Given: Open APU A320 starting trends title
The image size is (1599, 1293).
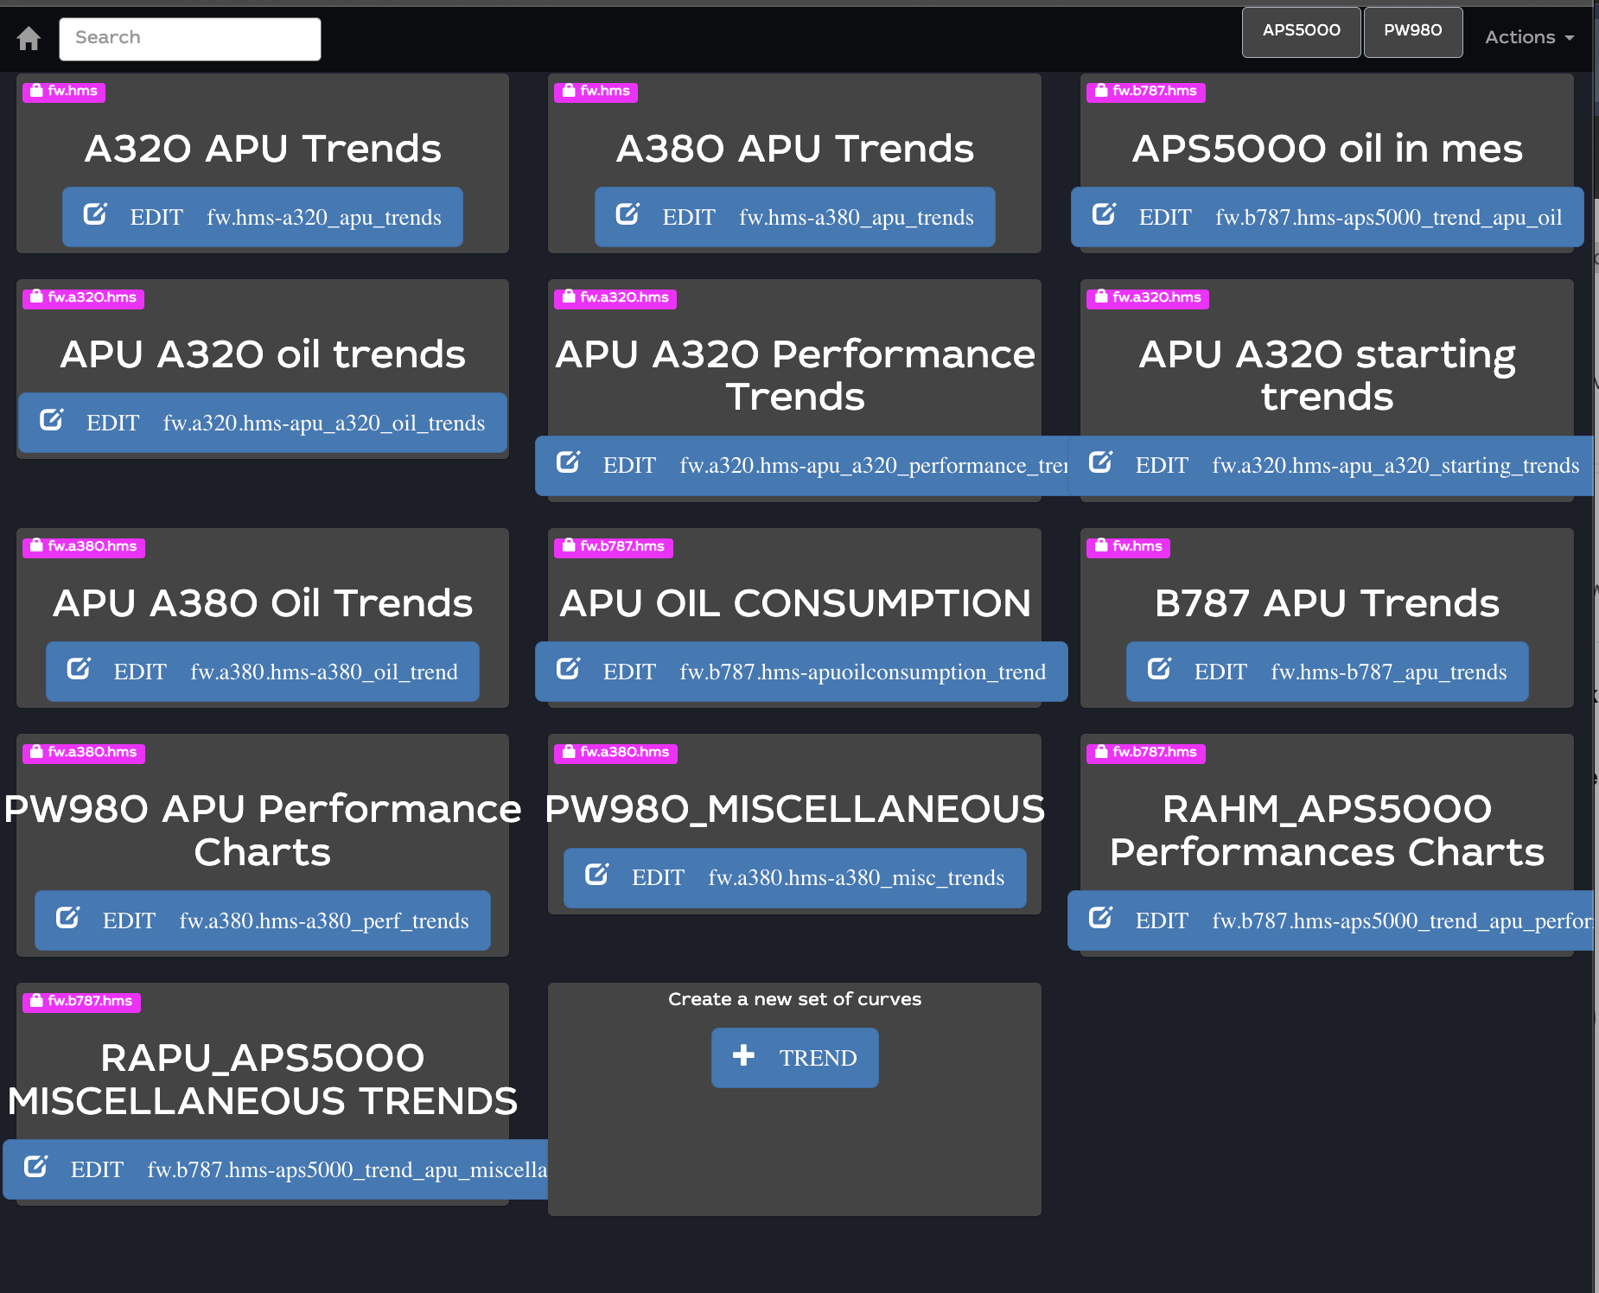Looking at the screenshot, I should [1328, 375].
